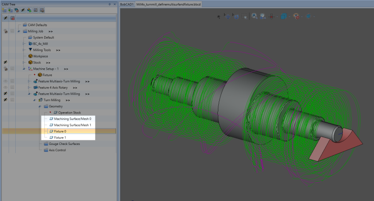
Task: Toggle eye icon for Feature 4 Axis Rotary
Action: click(x=6, y=88)
